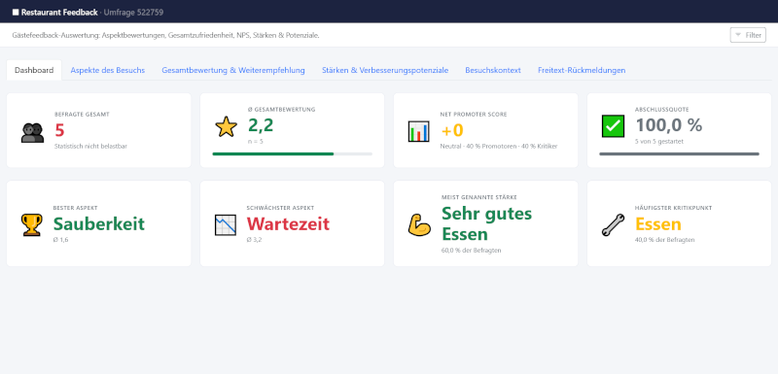The height and width of the screenshot is (374, 778).
Task: Click the 100,0 % completion value
Action: point(669,125)
